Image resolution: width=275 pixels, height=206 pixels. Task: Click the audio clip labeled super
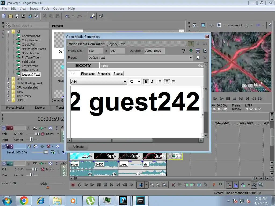(x=82, y=168)
